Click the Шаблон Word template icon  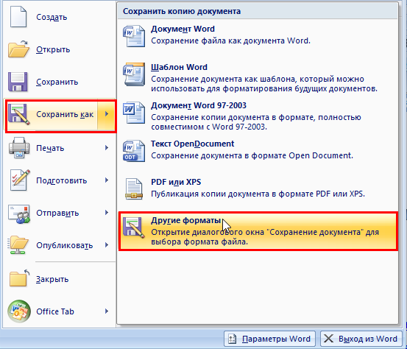click(x=134, y=74)
